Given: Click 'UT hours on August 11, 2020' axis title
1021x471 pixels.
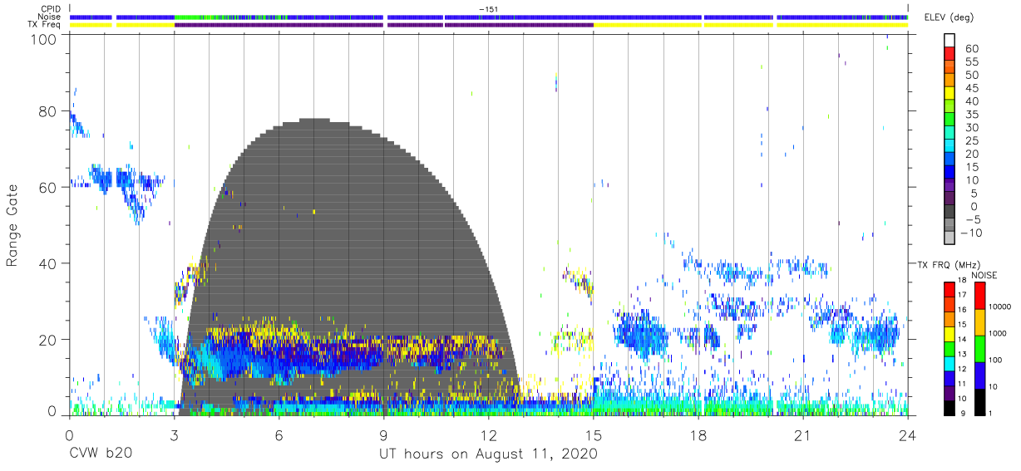Looking at the screenshot, I should click(488, 454).
